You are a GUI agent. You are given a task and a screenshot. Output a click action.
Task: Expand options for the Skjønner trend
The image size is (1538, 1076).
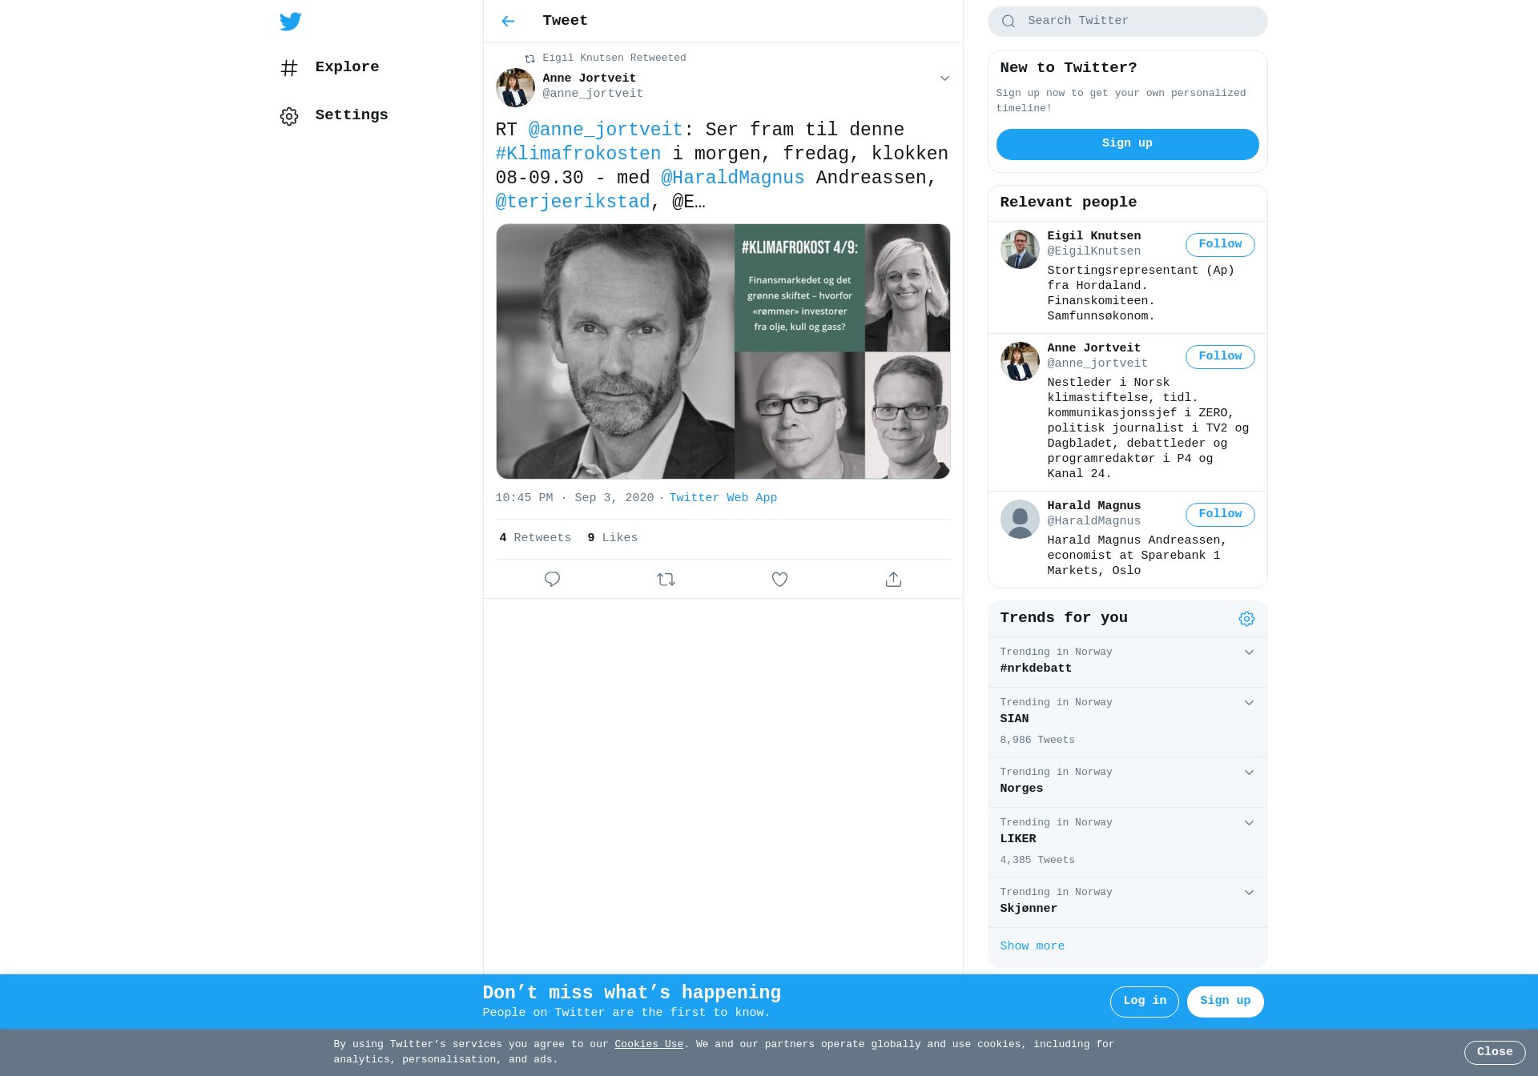click(x=1249, y=893)
